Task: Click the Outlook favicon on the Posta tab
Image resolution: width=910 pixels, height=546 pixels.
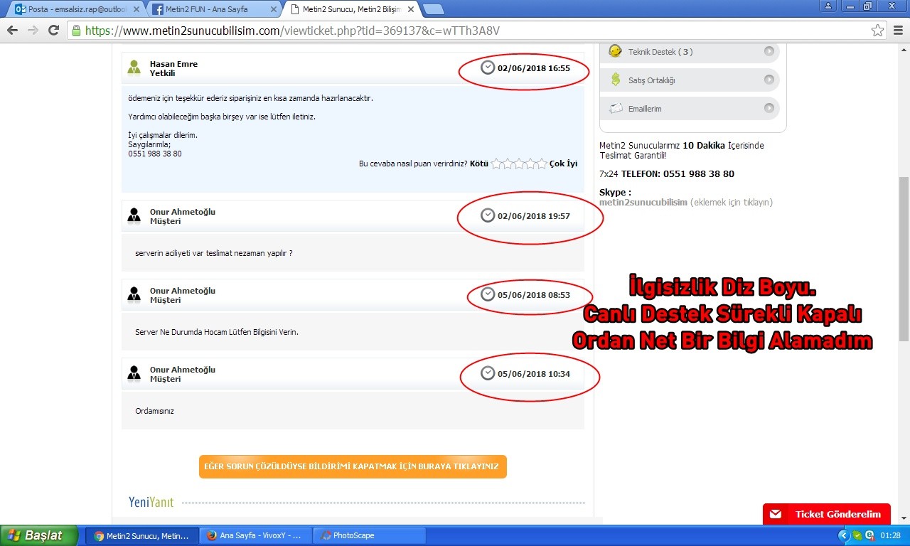Action: (x=20, y=9)
